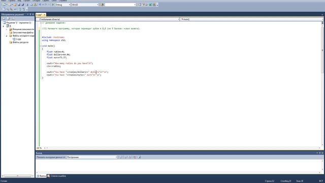Collapse the project 1 node in Solution Explorer

(4, 26)
